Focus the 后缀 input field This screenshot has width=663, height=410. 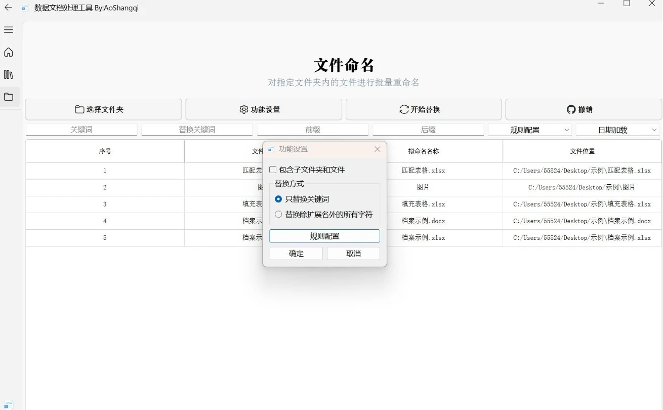tap(428, 130)
